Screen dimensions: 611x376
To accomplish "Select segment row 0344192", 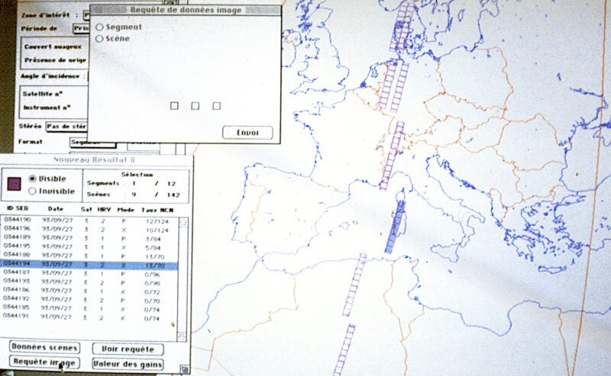I will point(89,300).
